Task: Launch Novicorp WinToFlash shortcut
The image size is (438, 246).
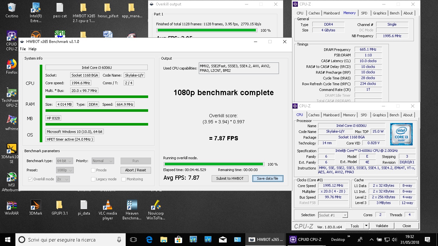Action: [156, 210]
